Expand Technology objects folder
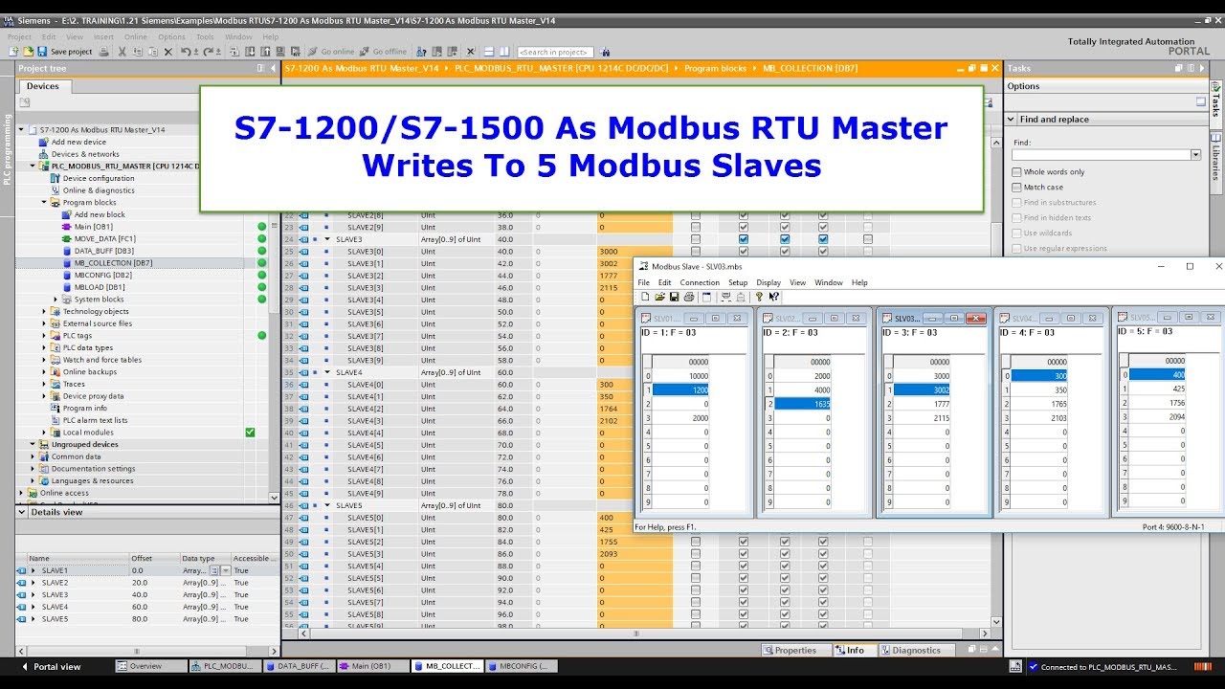This screenshot has height=689, width=1225. point(44,311)
